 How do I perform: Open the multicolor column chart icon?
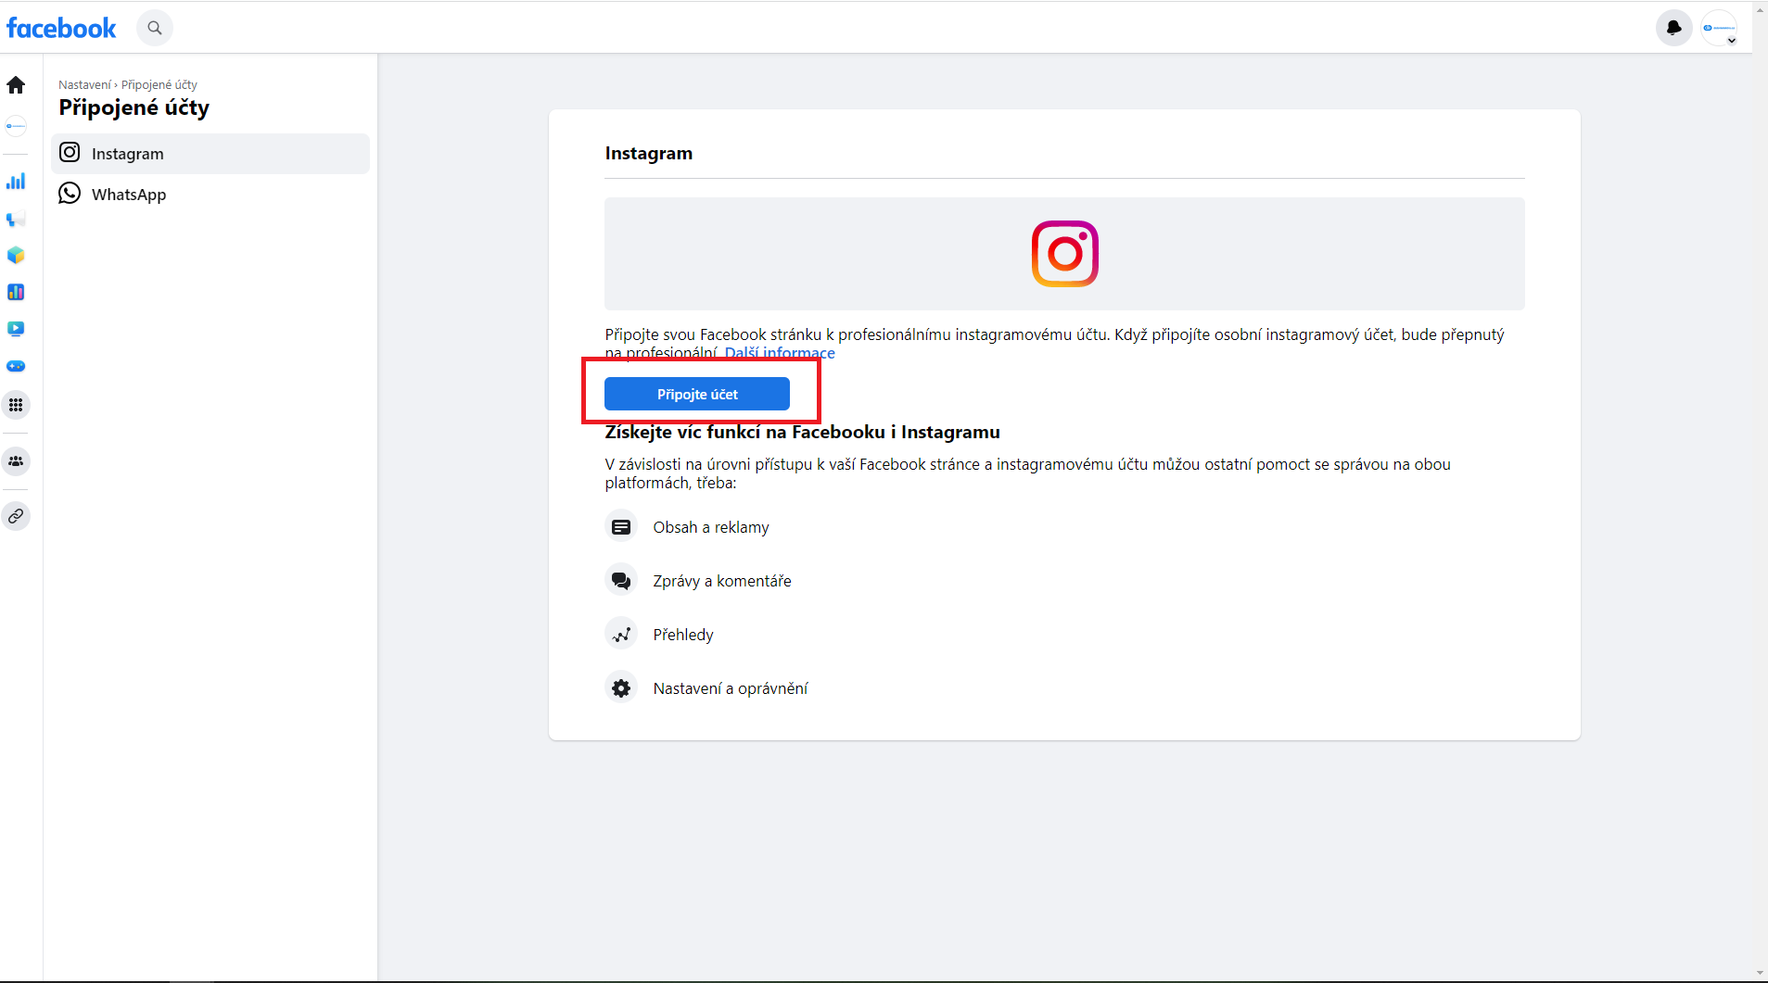(x=16, y=293)
